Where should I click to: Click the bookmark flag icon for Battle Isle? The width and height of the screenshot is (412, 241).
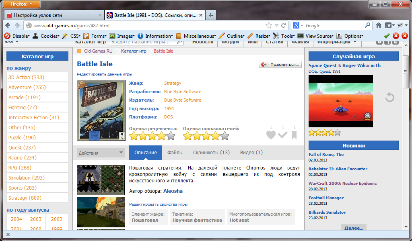tap(294, 135)
